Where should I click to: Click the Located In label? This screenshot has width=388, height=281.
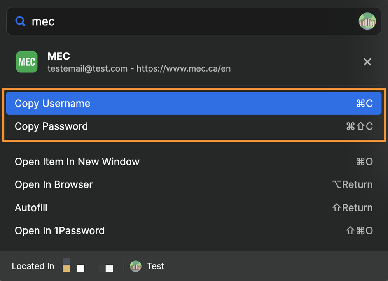(33, 266)
